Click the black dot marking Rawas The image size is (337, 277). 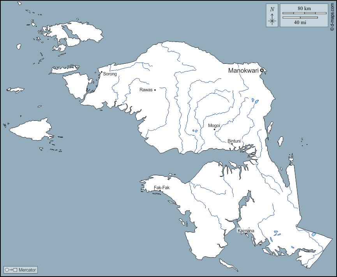pos(155,90)
